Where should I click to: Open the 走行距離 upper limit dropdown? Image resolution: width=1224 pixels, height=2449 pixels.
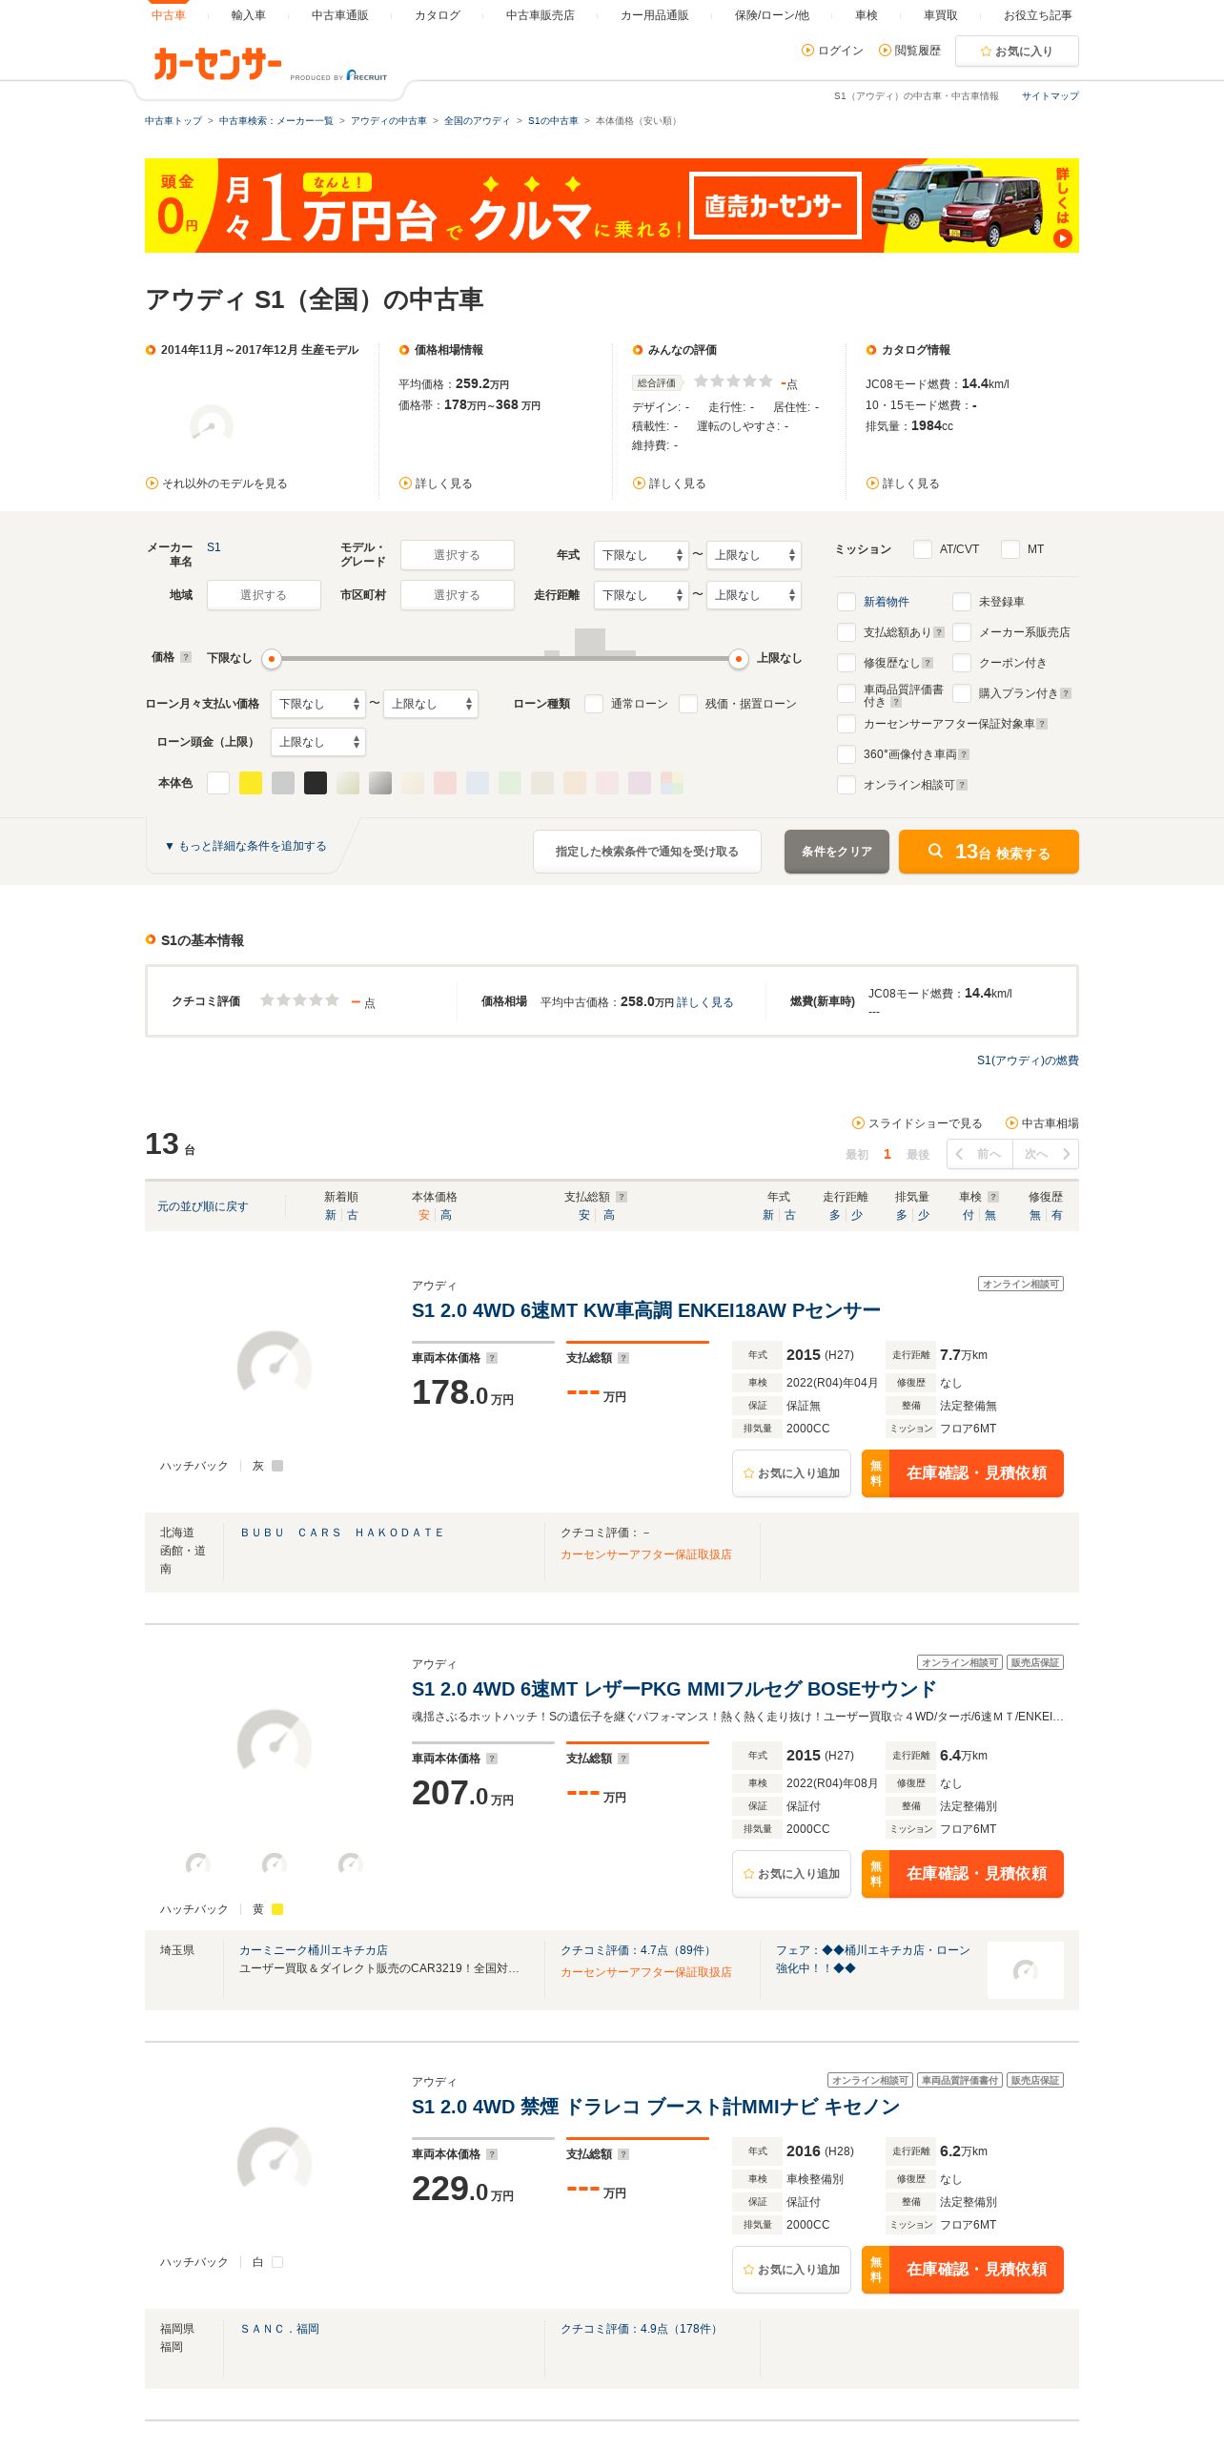[754, 595]
